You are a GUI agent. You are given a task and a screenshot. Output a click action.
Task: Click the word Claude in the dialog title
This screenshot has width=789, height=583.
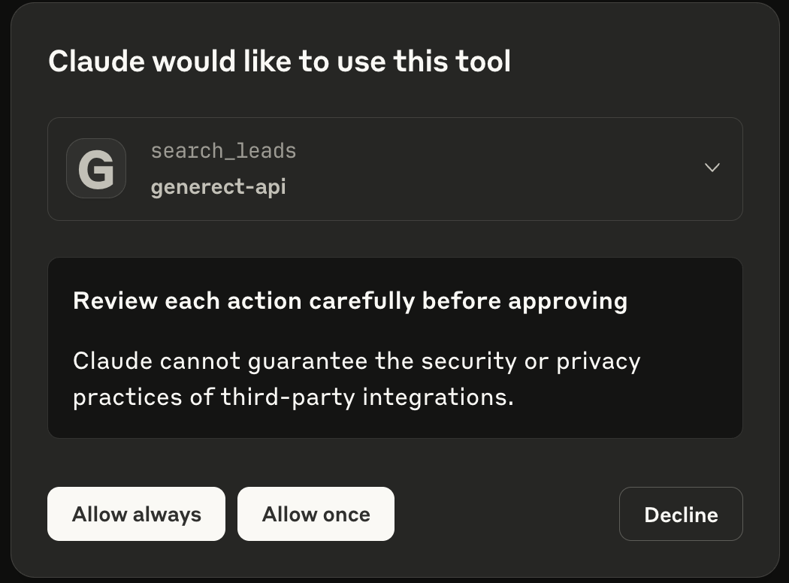click(96, 62)
